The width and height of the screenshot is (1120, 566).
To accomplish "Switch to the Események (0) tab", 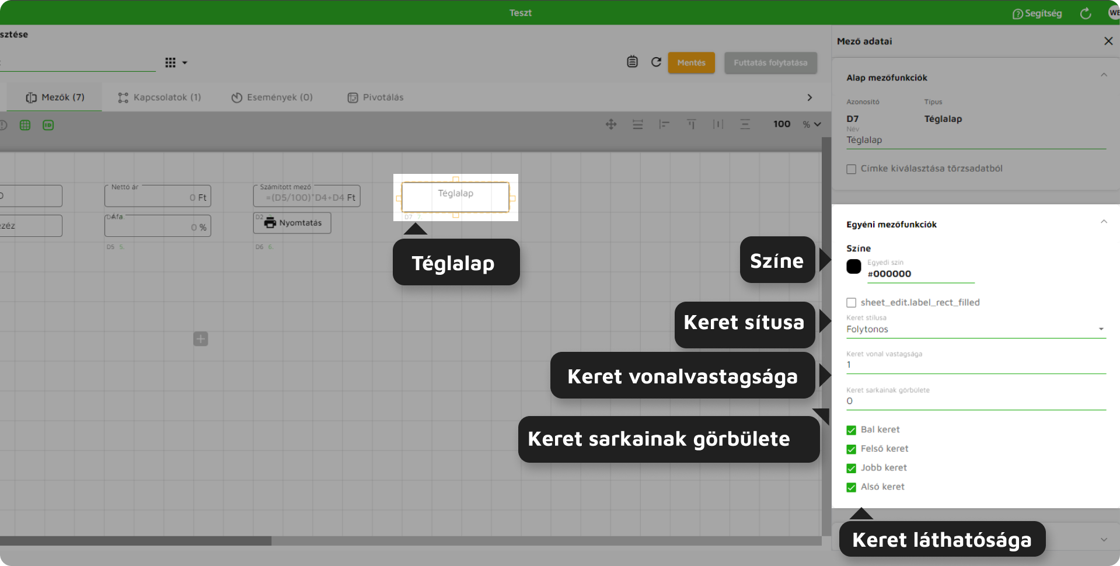I will coord(272,97).
